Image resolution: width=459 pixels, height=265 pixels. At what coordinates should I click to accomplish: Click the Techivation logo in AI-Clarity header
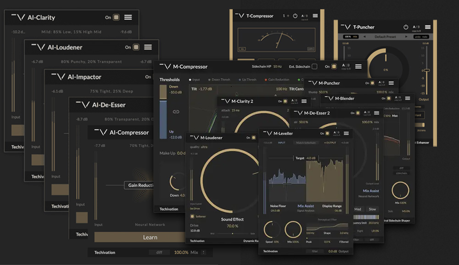click(18, 17)
